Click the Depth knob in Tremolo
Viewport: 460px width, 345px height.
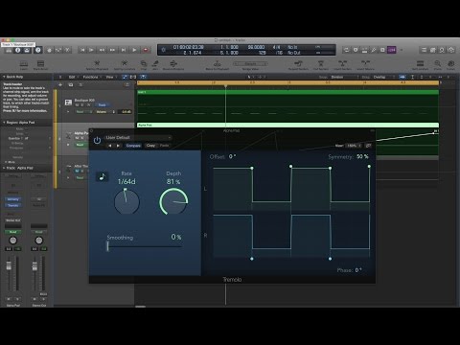(x=173, y=201)
